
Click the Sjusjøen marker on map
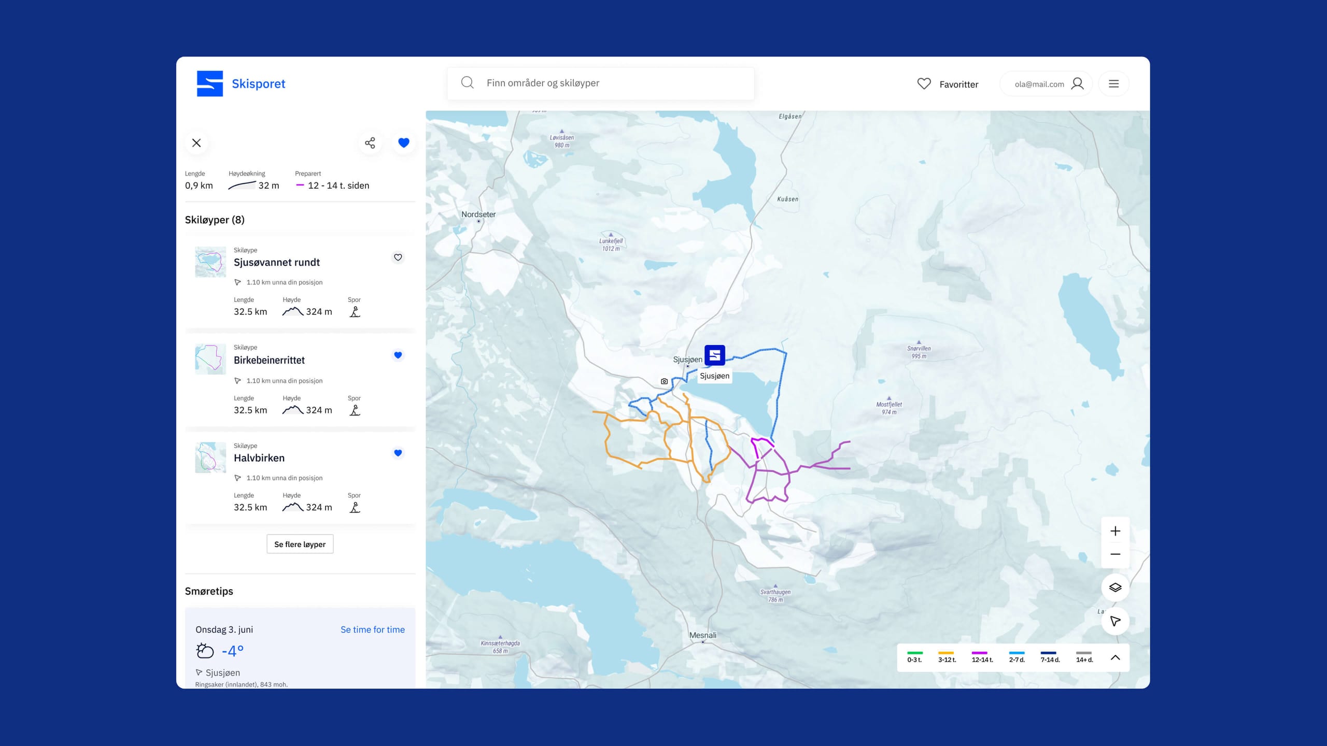point(714,355)
